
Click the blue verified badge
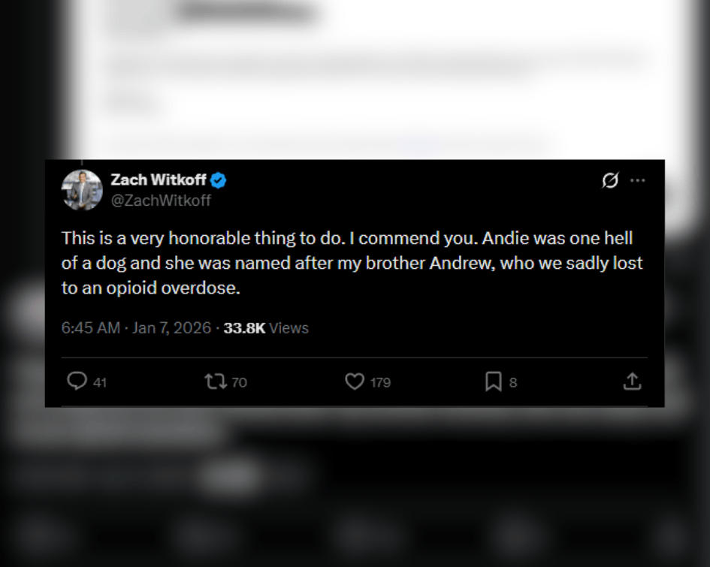219,180
